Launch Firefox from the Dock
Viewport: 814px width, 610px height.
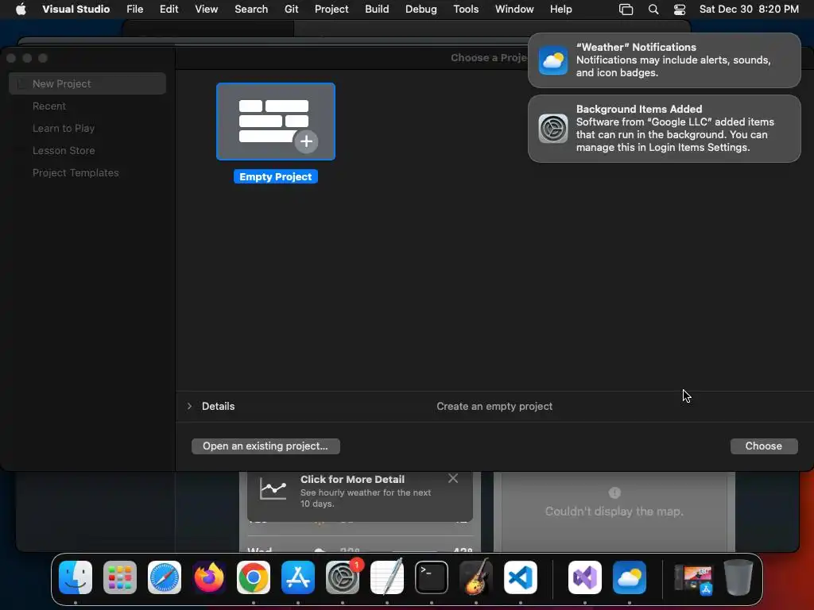pyautogui.click(x=209, y=577)
